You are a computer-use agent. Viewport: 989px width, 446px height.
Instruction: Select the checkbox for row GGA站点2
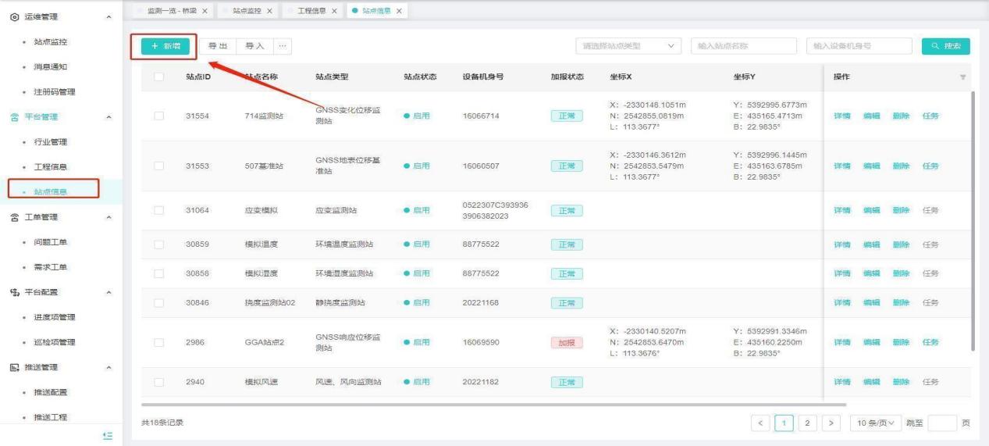pos(160,342)
